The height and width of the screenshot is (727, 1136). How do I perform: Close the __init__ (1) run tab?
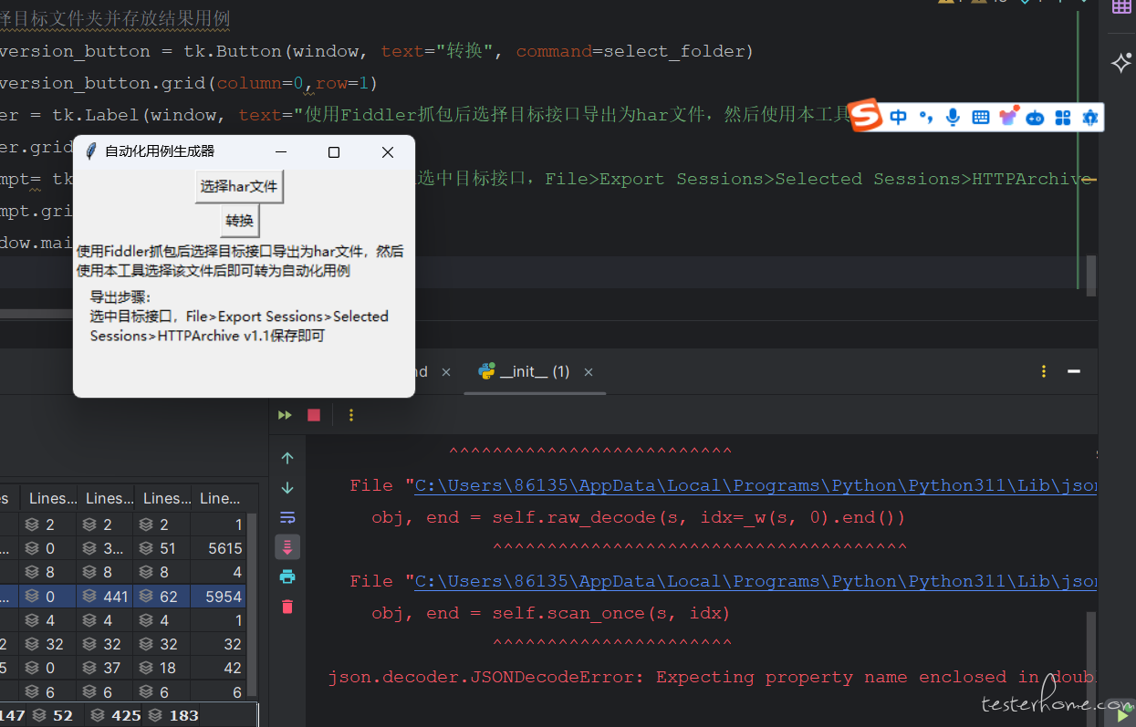tap(589, 372)
